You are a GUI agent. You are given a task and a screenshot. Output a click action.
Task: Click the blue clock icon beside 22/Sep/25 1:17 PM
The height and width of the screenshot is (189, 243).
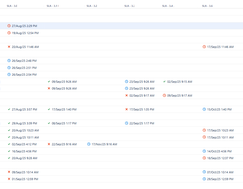(126, 123)
